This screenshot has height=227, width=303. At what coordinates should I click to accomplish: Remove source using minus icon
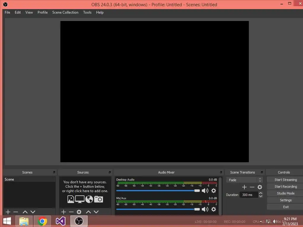pyautogui.click(x=71, y=212)
